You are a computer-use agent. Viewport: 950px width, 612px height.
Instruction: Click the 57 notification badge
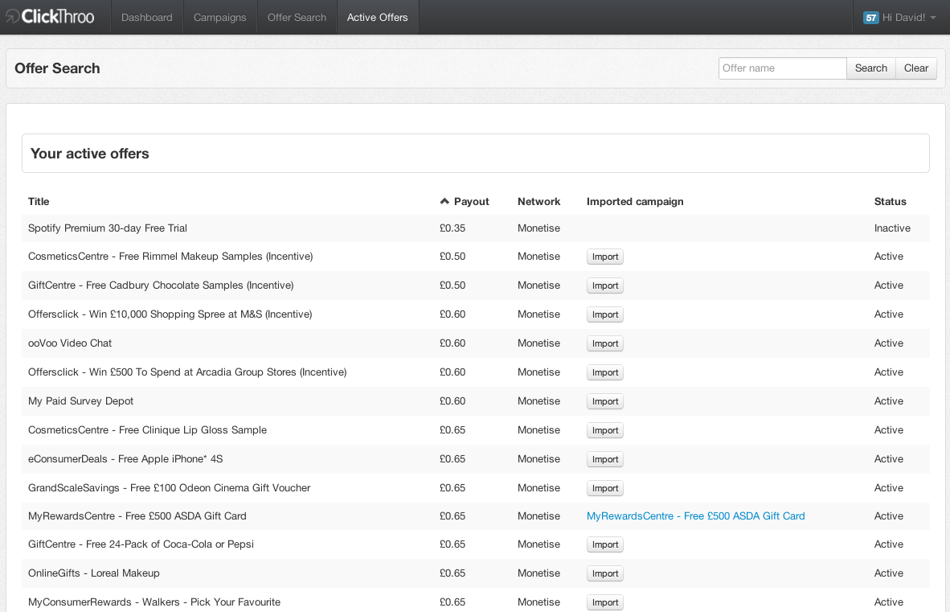click(x=870, y=18)
